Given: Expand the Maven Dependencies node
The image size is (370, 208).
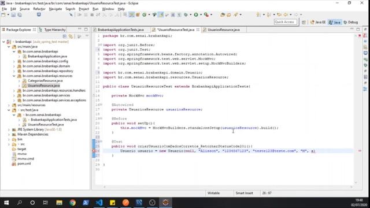Looking at the screenshot, I should pos(9,135).
